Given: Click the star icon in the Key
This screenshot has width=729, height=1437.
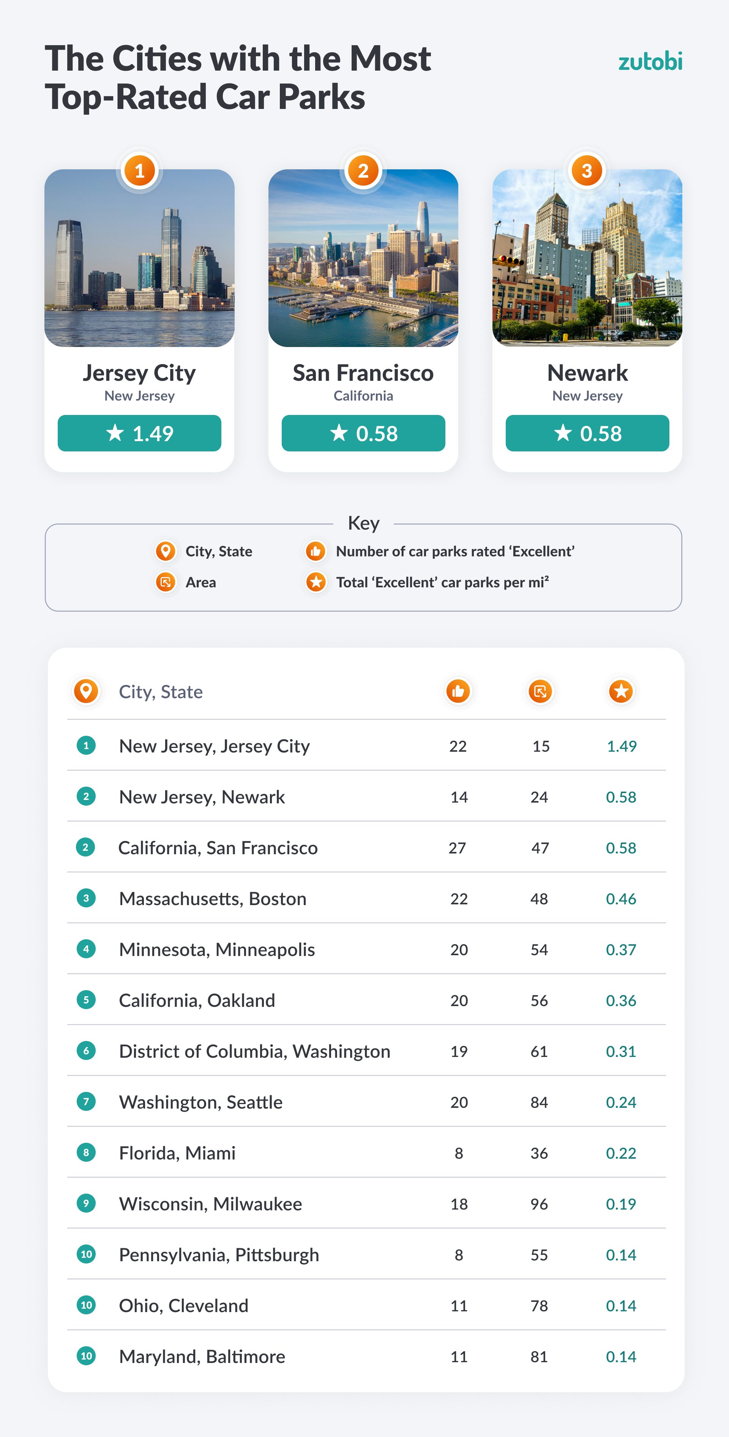Looking at the screenshot, I should pyautogui.click(x=316, y=582).
